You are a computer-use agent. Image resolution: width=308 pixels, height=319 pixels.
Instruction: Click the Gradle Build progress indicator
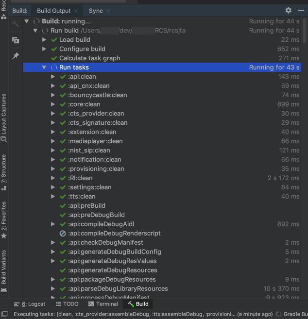pyautogui.click(x=291, y=315)
